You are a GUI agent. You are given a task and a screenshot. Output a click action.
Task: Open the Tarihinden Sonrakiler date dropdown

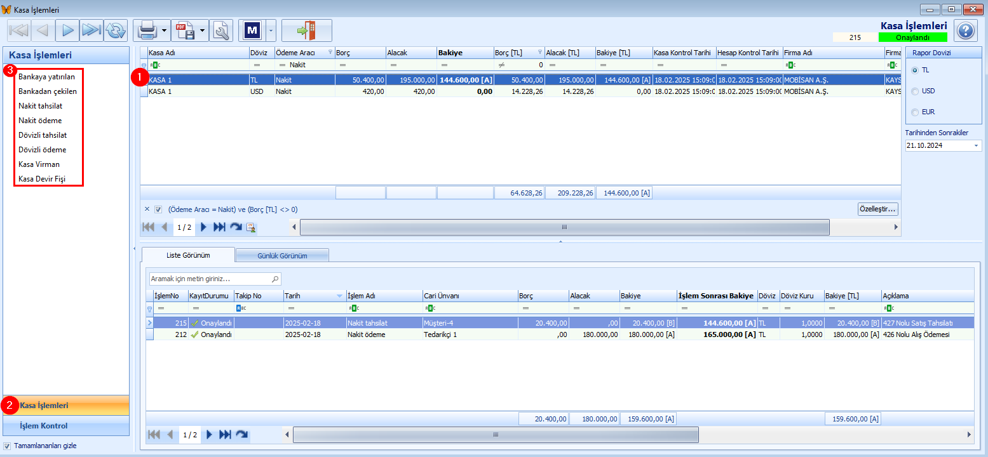976,146
